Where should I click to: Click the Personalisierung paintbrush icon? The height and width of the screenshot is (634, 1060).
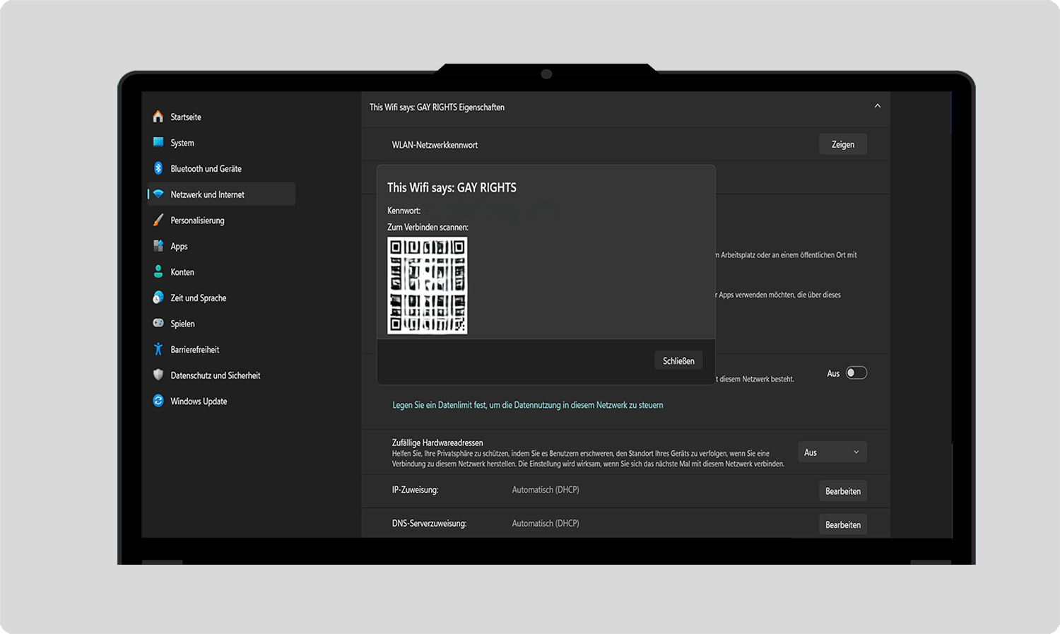pos(158,220)
